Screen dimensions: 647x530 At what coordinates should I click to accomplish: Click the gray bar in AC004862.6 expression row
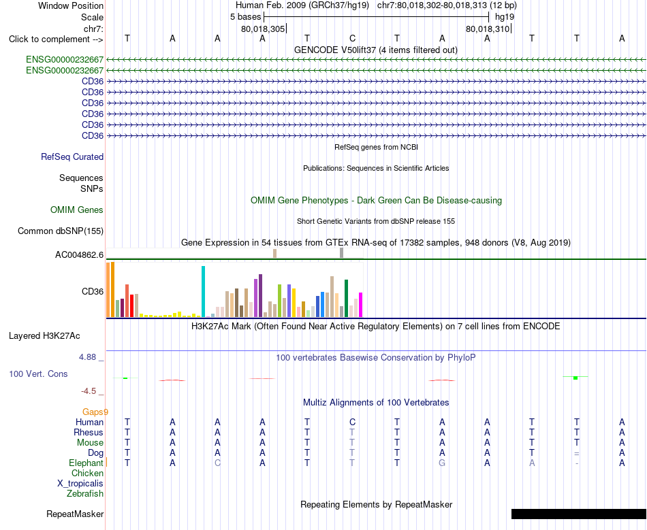(341, 252)
